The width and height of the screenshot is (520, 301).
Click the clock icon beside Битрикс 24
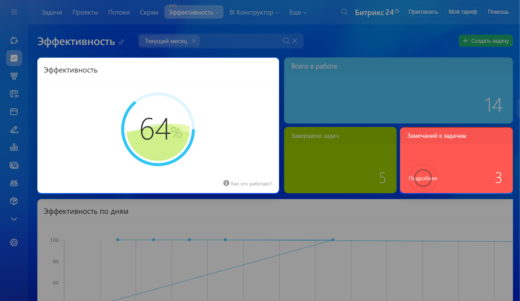point(397,11)
